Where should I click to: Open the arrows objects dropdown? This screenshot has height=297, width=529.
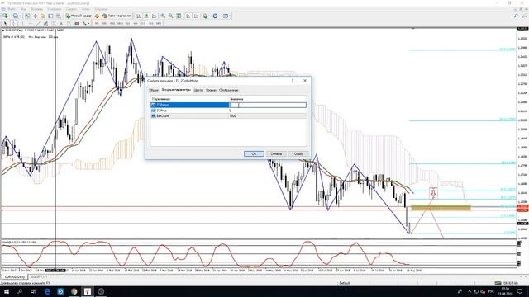(86, 24)
